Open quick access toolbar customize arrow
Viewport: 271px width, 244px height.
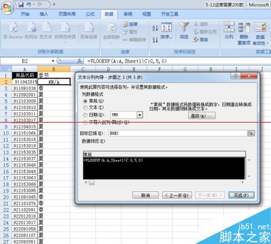point(54,4)
